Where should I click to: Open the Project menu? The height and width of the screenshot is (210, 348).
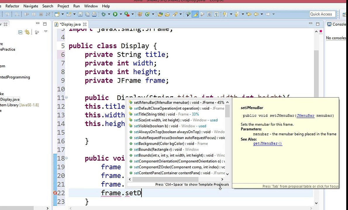coord(63,6)
